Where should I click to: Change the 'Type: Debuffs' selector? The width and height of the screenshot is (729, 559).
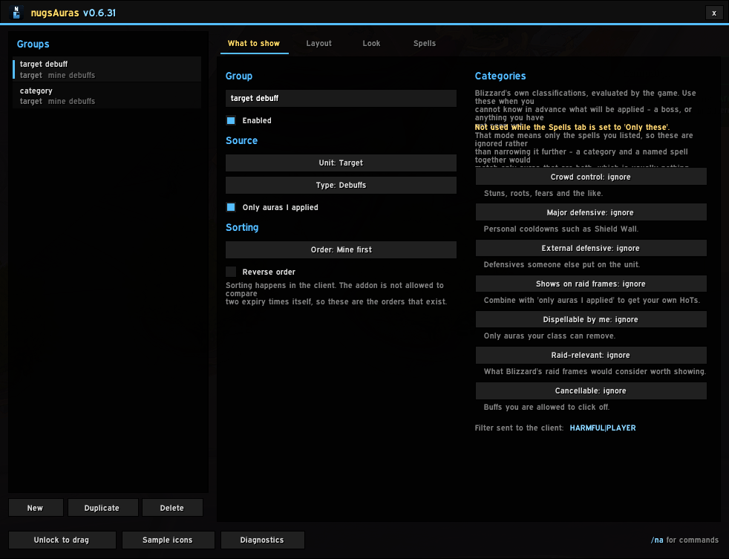click(x=341, y=185)
